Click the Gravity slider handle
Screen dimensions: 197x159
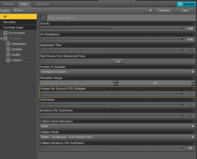tap(112, 29)
